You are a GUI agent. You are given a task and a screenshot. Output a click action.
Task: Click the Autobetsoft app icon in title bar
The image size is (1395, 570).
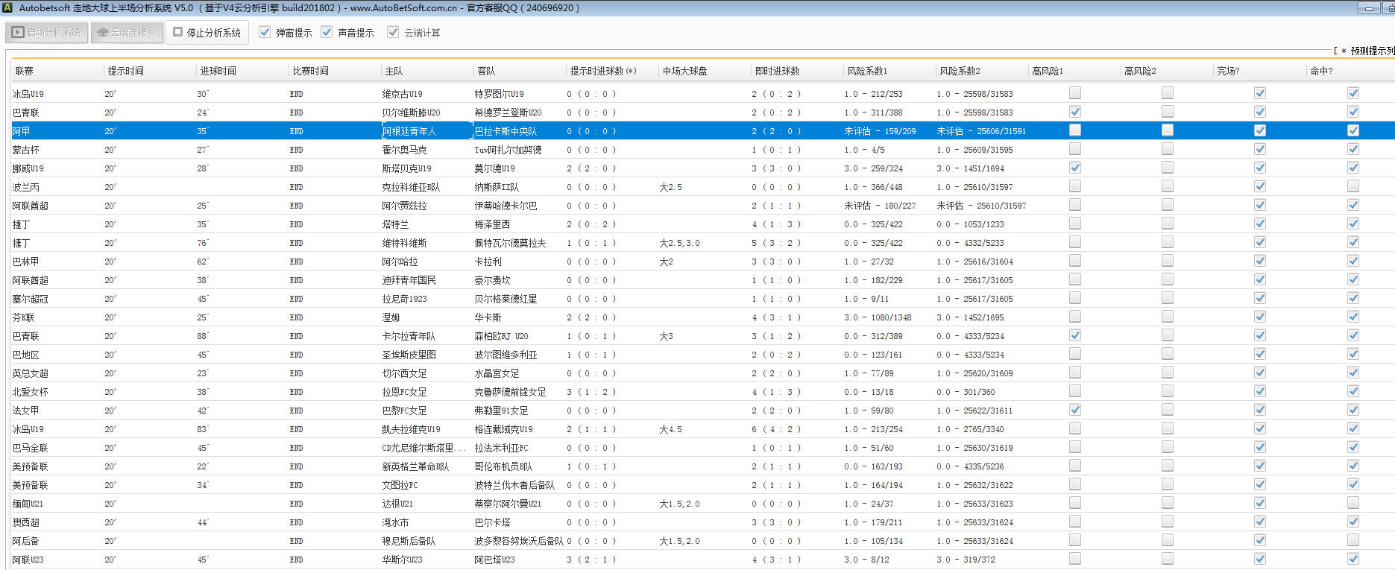pos(7,8)
